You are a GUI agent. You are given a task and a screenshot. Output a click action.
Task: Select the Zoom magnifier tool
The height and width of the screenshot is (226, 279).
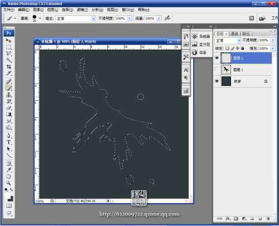(8, 182)
